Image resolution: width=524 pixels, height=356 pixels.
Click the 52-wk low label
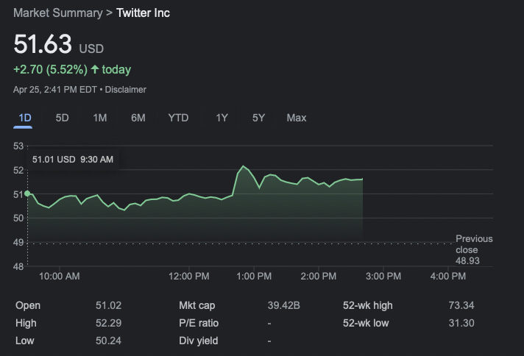click(x=366, y=324)
